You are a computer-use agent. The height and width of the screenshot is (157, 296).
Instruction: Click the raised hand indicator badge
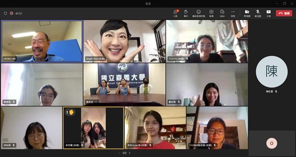[x=70, y=113]
